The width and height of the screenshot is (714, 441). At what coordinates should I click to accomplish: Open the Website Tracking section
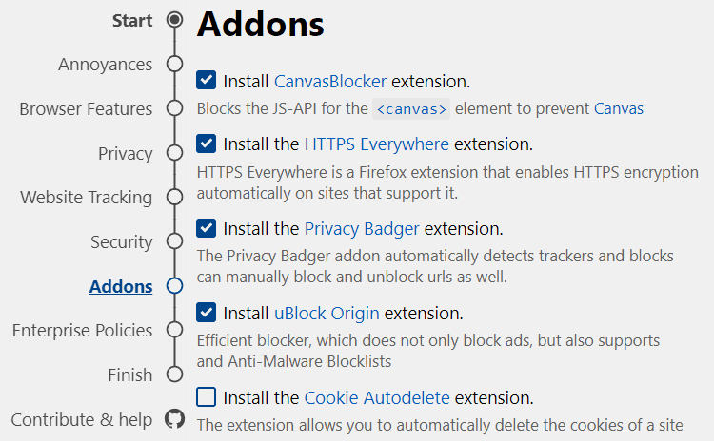tap(86, 198)
